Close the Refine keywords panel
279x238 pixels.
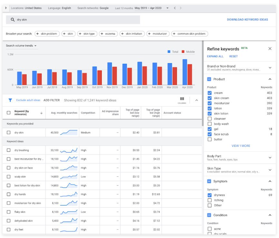click(270, 49)
